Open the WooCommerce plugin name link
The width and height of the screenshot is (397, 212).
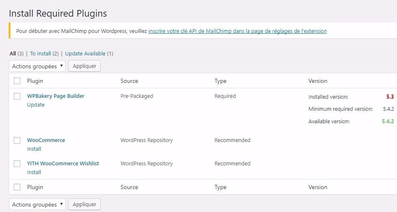(46, 140)
